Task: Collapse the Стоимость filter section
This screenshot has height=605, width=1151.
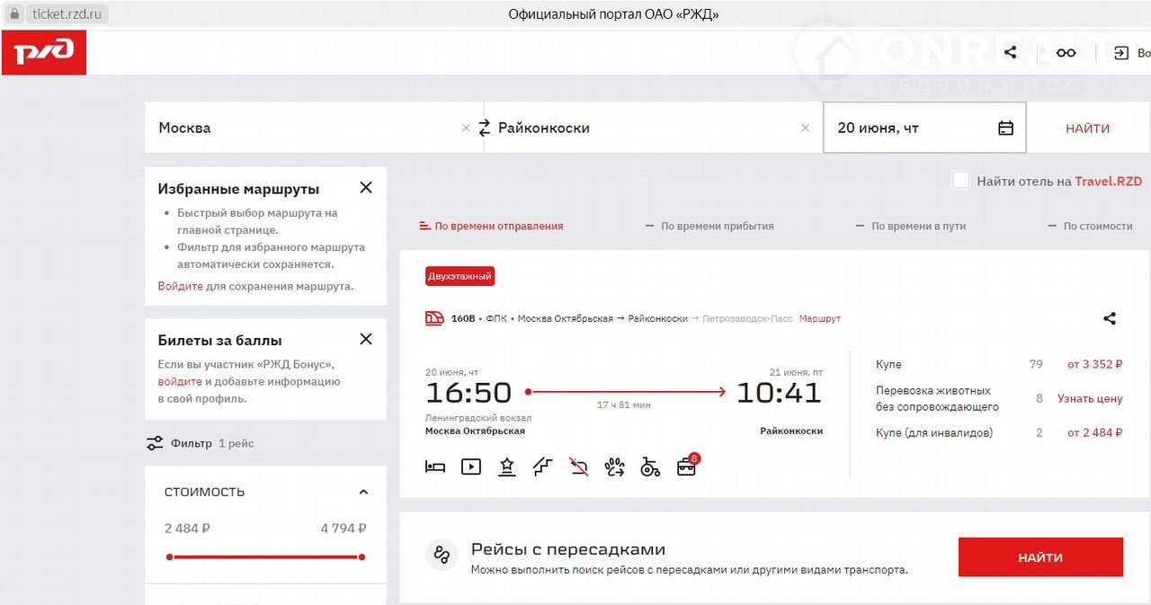Action: click(363, 492)
